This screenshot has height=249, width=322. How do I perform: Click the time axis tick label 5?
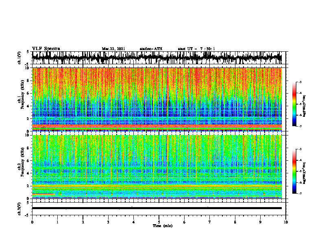click(159, 222)
